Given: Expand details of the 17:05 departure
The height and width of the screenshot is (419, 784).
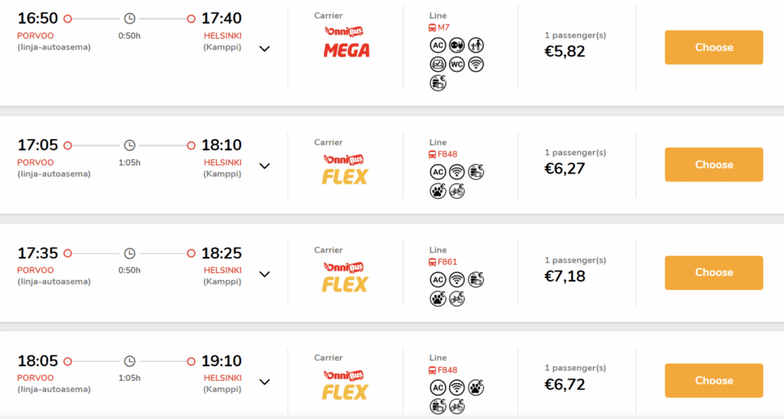Looking at the screenshot, I should [264, 166].
